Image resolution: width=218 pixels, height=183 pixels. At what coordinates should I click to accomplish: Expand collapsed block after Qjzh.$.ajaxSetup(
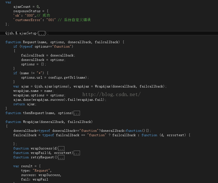tap(42, 33)
